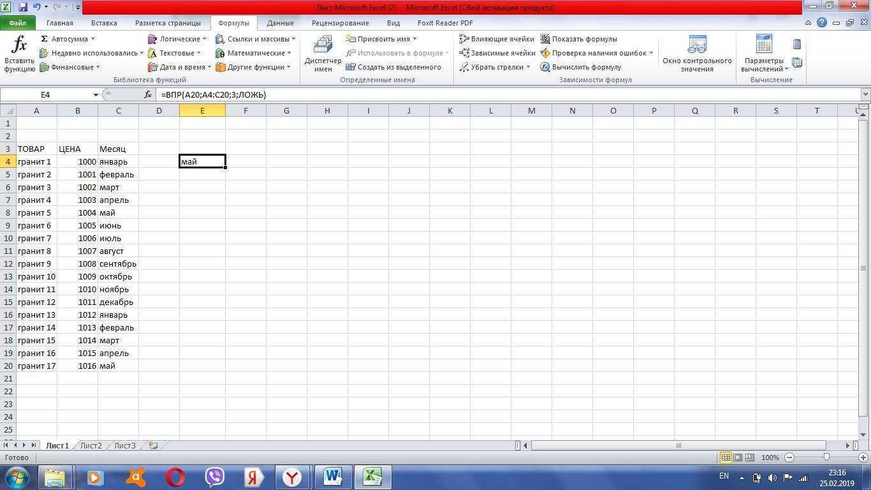
Task: Open Viber from the taskbar
Action: tap(214, 477)
